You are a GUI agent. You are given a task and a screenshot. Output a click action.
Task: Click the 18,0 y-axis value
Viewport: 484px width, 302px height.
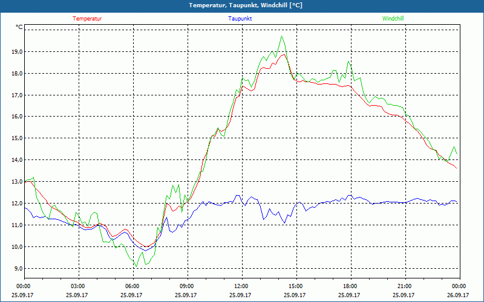pyautogui.click(x=18, y=73)
